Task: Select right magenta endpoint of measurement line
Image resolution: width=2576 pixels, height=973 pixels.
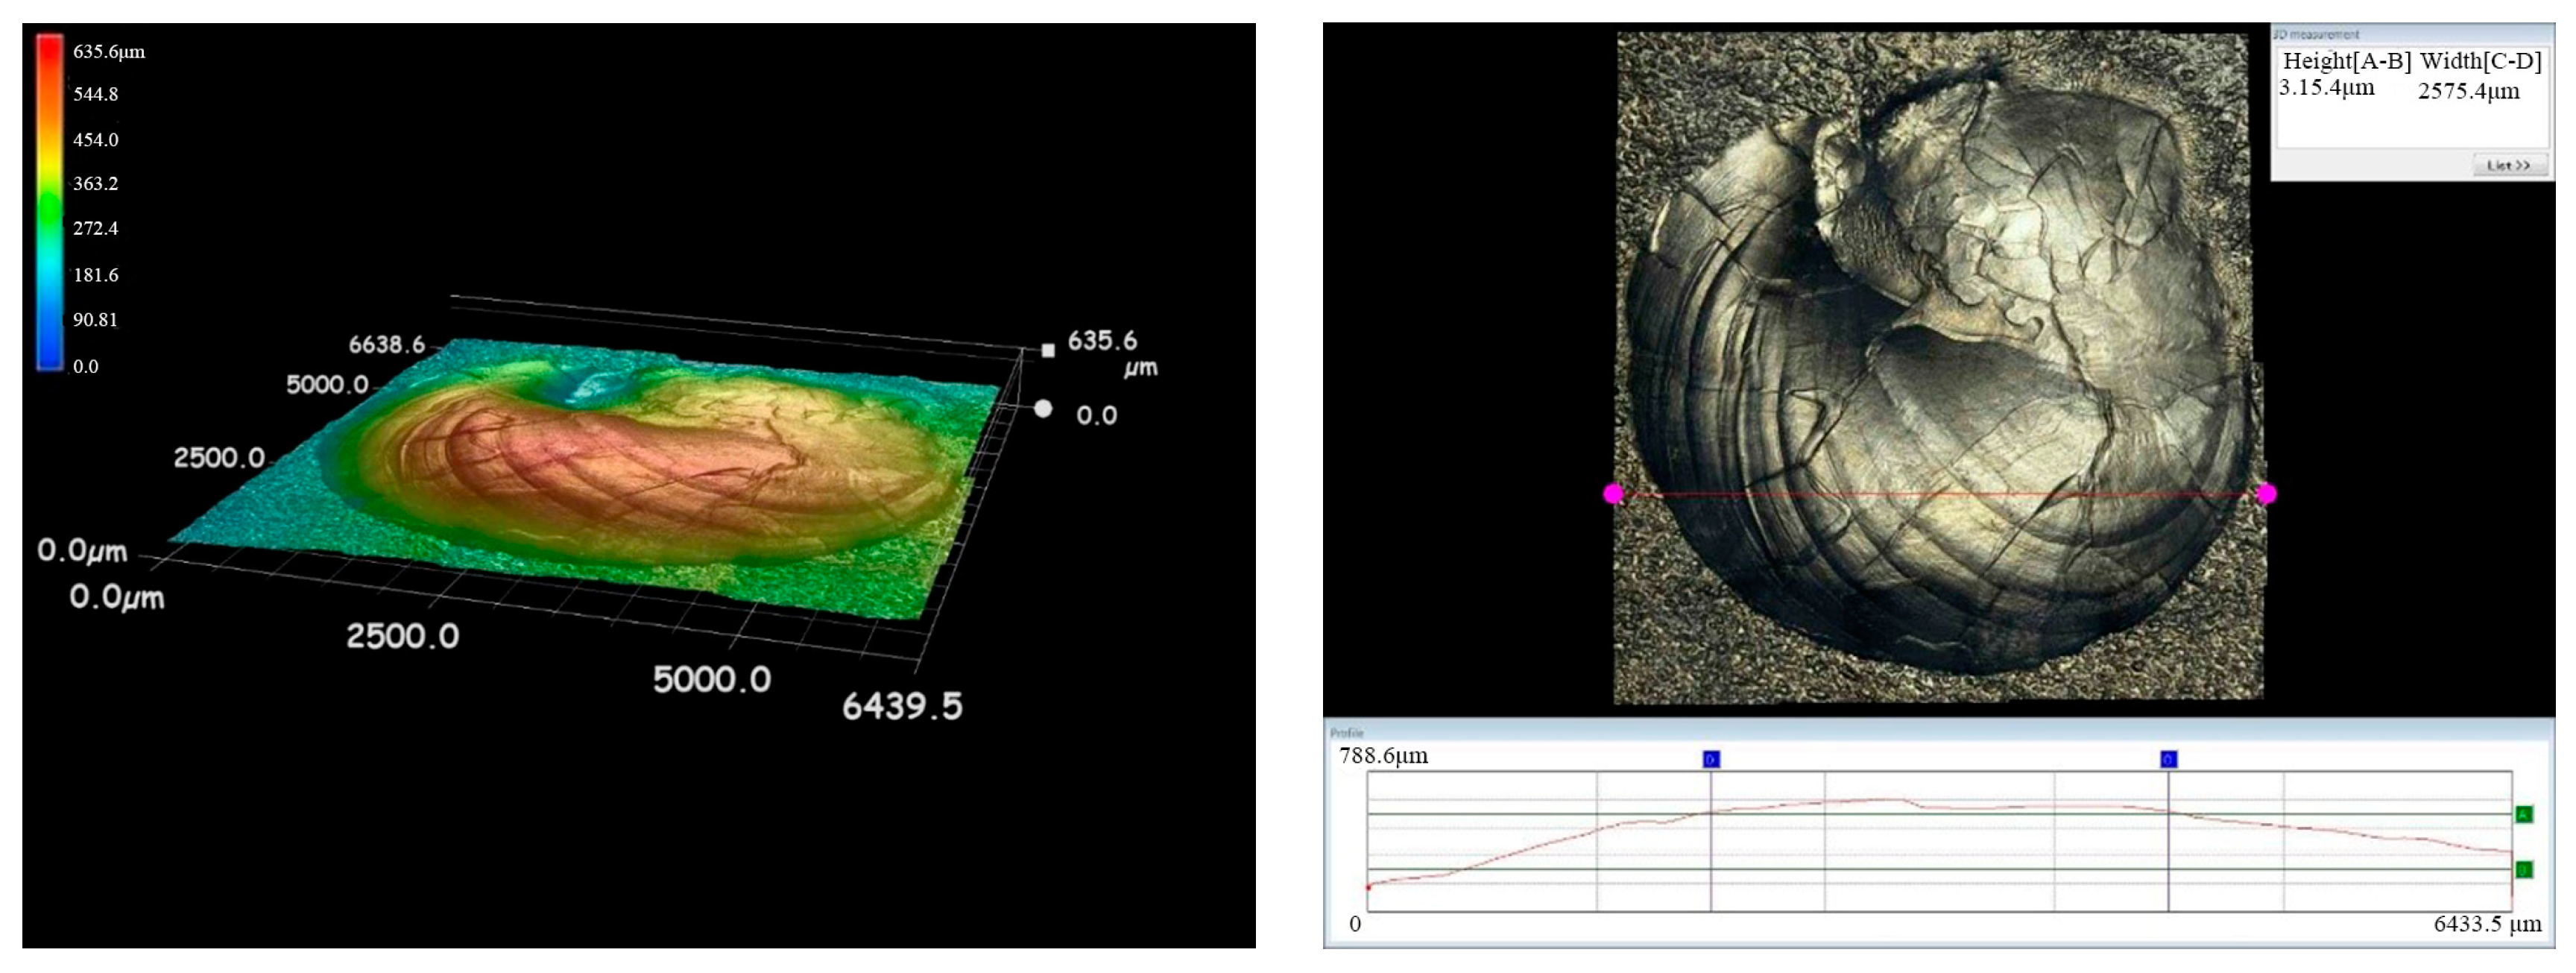Action: pos(2267,493)
